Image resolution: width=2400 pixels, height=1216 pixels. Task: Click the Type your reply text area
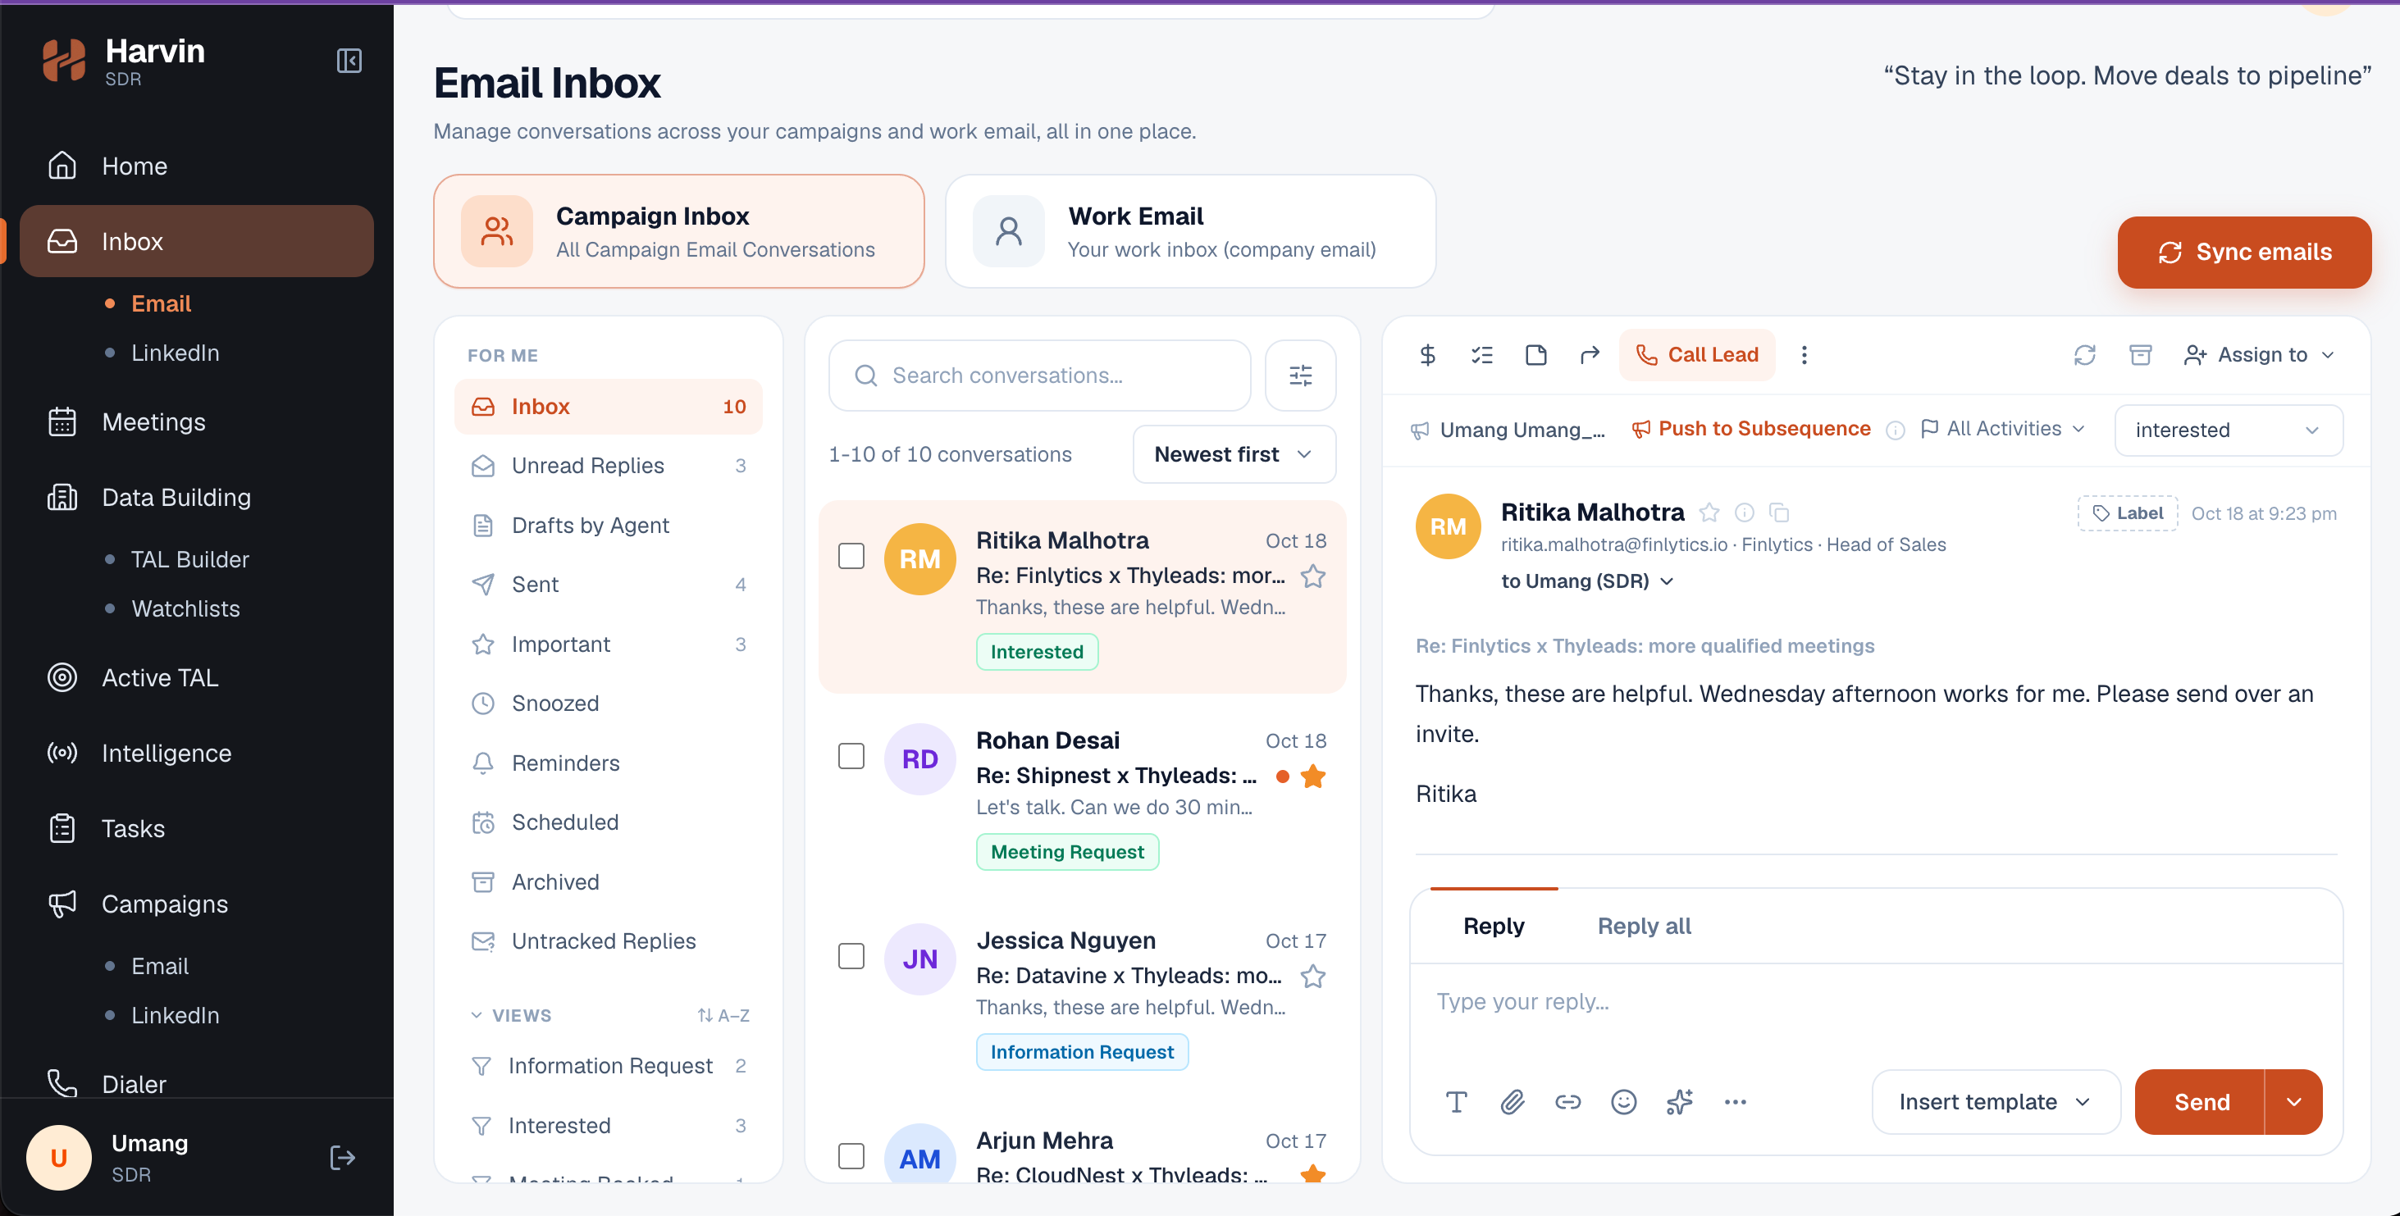1876,1002
